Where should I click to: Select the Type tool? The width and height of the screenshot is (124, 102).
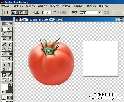pos(10,64)
